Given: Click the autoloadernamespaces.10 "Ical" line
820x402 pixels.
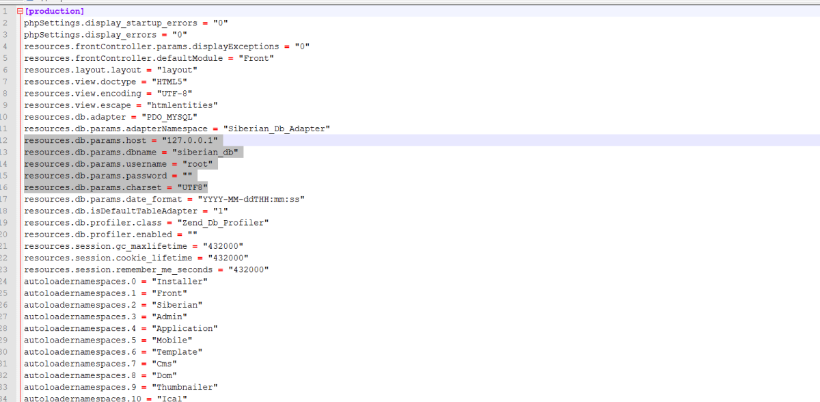Looking at the screenshot, I should 106,398.
